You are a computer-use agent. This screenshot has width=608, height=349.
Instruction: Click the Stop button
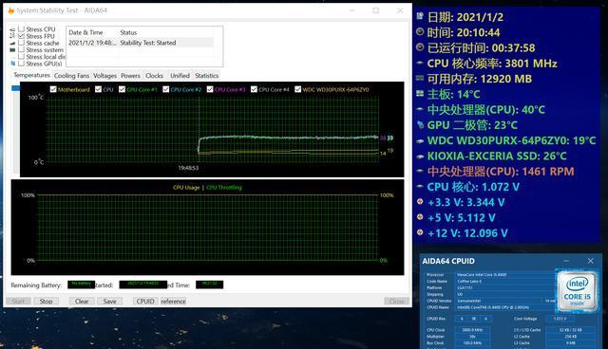click(47, 301)
